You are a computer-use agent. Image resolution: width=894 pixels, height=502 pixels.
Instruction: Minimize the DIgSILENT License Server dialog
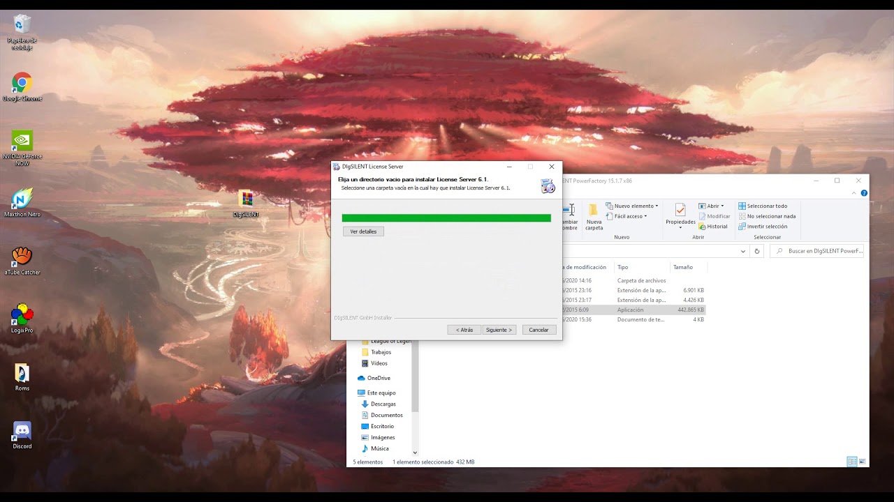(509, 167)
